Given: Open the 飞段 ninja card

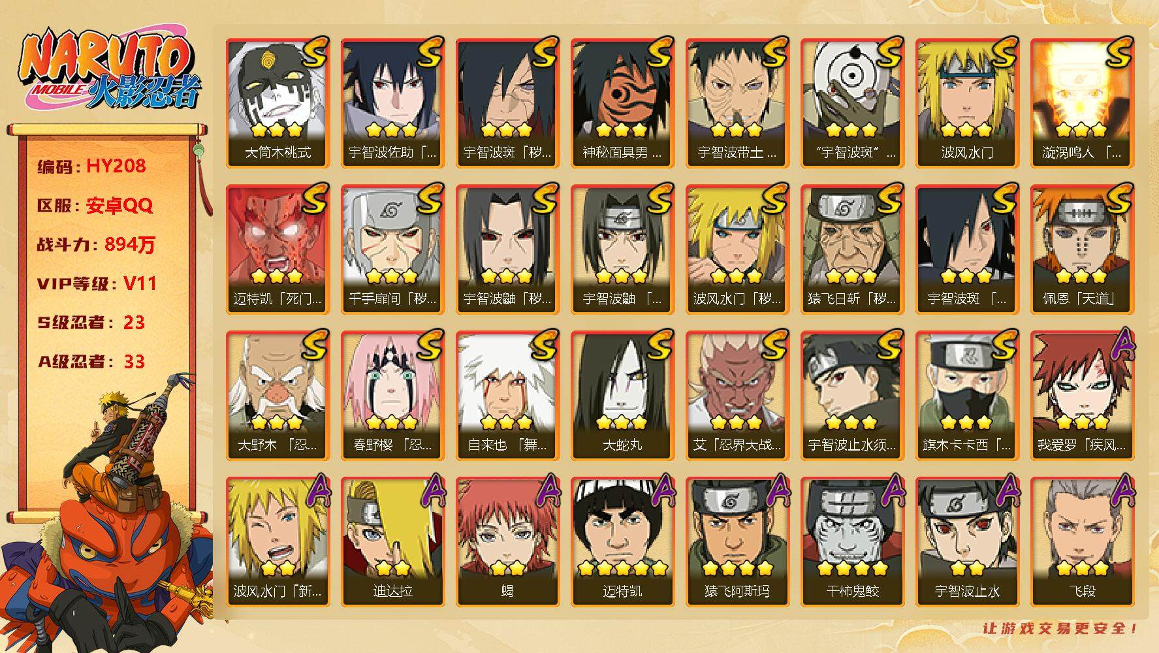Looking at the screenshot, I should [1082, 541].
